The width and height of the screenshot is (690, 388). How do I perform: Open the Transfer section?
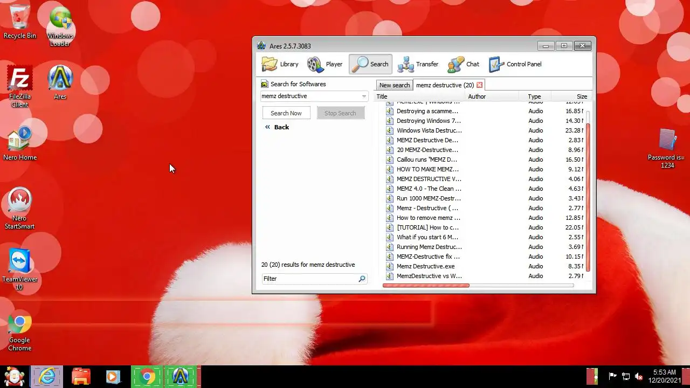418,64
